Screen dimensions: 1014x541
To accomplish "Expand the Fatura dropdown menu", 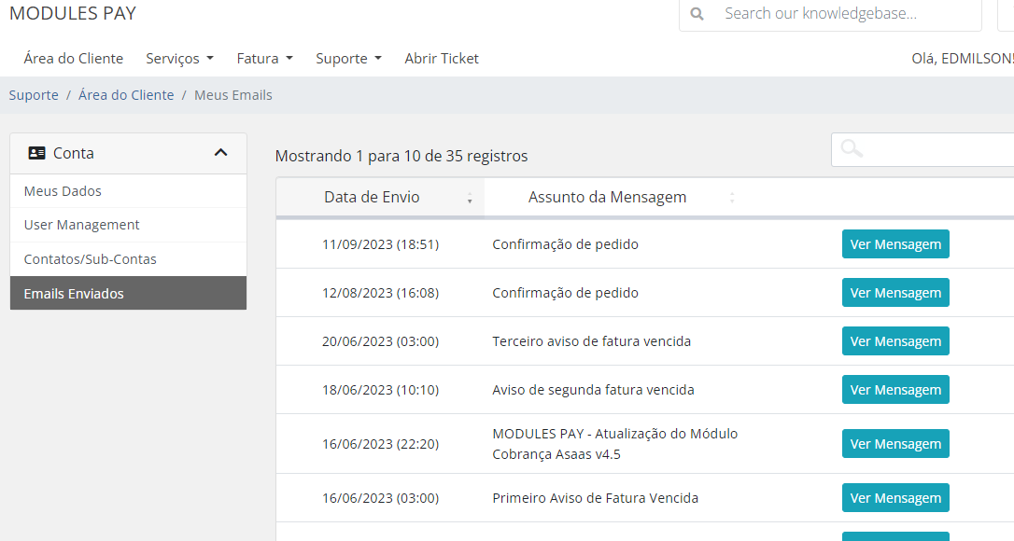I will tap(264, 58).
